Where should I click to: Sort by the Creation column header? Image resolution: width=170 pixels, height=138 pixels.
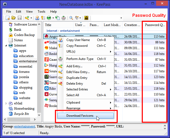pos(132,25)
